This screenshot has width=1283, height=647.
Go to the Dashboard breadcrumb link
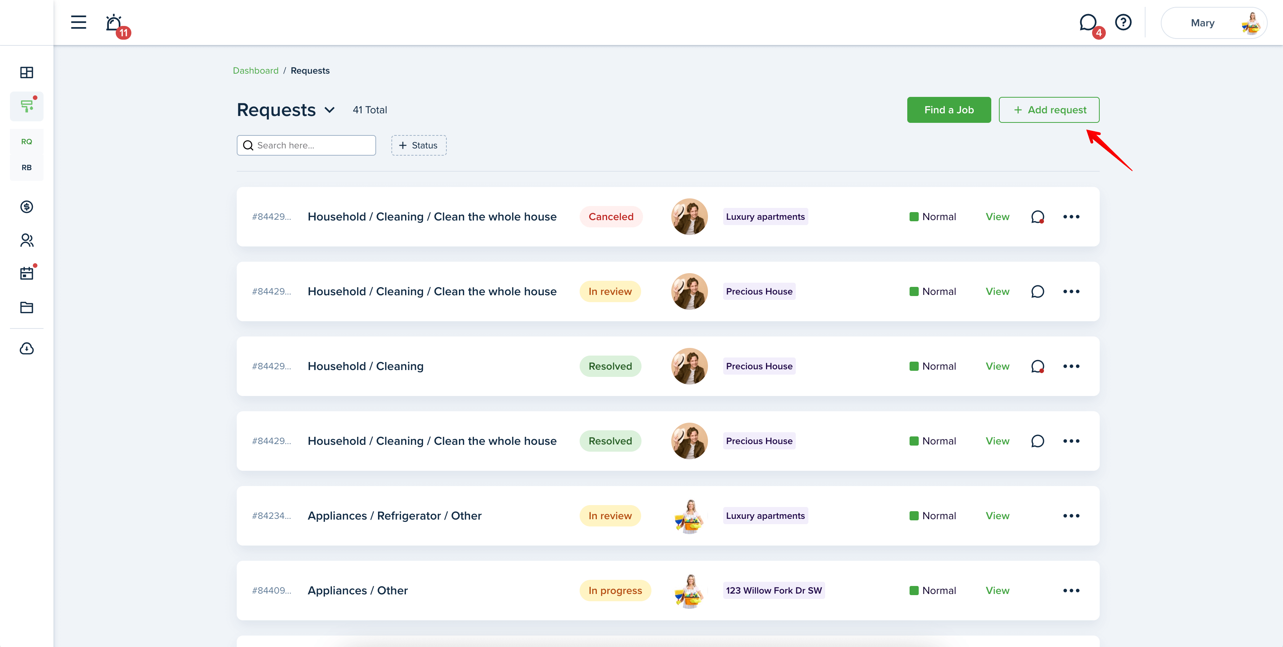pyautogui.click(x=255, y=71)
